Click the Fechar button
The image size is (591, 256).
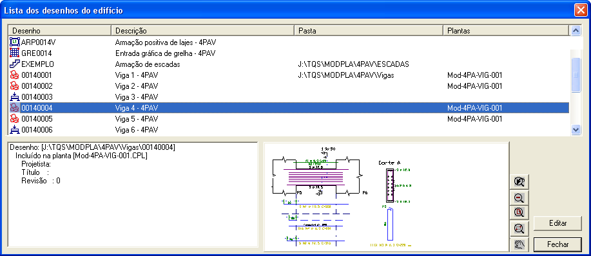[x=558, y=244]
